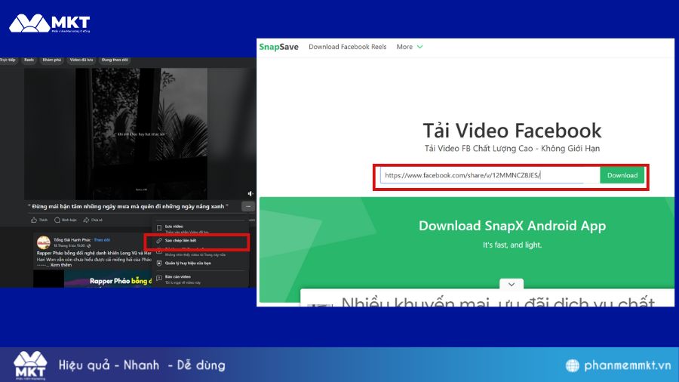Open the Khám phá tab
Image resolution: width=679 pixels, height=382 pixels.
click(51, 60)
